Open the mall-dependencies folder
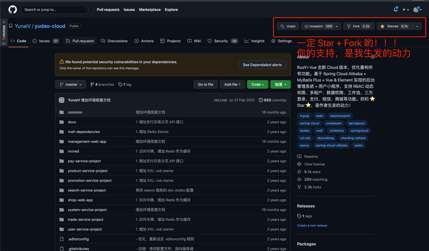 (84, 132)
